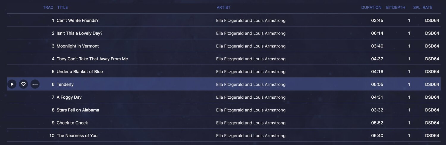Click the Trac number column header
The height and width of the screenshot is (145, 446).
click(48, 7)
